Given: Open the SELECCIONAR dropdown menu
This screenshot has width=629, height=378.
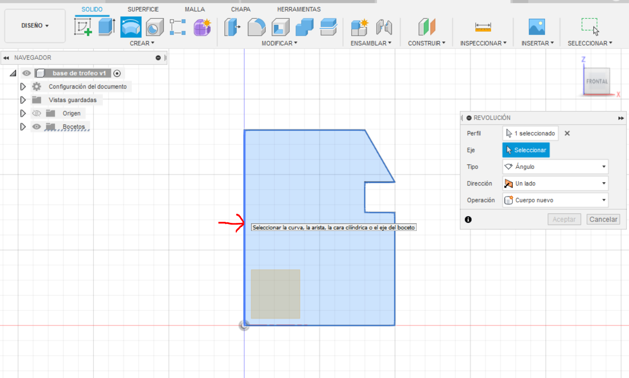Looking at the screenshot, I should coord(590,43).
